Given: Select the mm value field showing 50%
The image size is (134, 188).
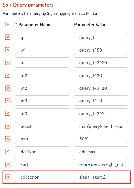Looking at the screenshot, I should (x=101, y=139).
